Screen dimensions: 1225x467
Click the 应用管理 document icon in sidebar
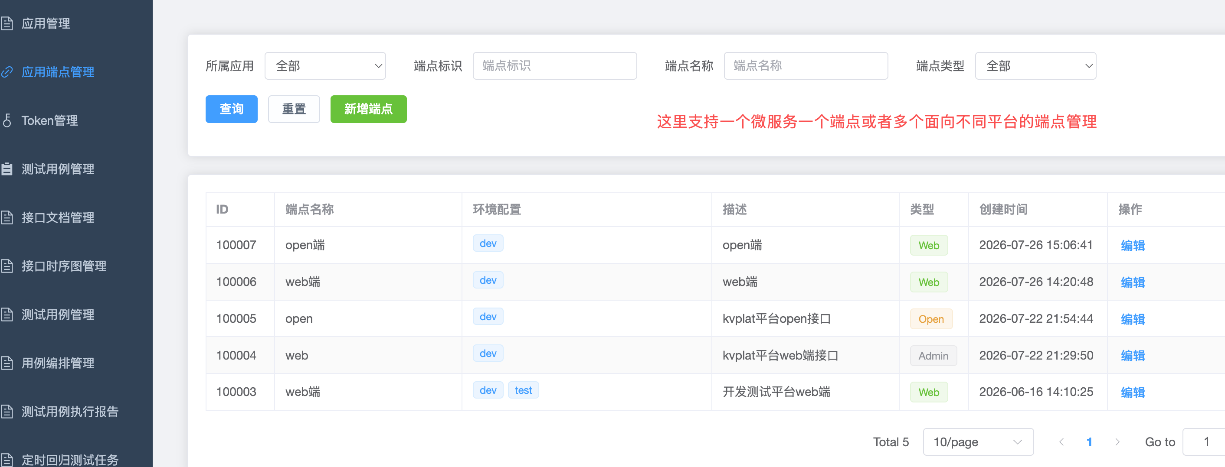pos(7,23)
